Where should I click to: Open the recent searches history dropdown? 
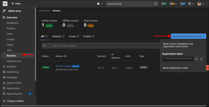[46, 46]
